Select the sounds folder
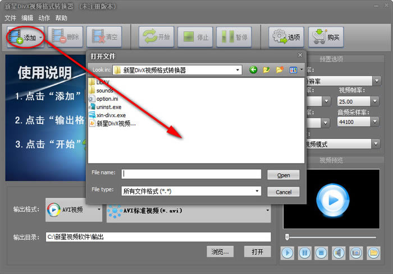Screen dimensions: 393x274 pyautogui.click(x=101, y=90)
